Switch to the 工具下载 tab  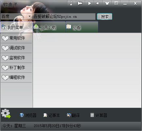[x=49, y=27]
